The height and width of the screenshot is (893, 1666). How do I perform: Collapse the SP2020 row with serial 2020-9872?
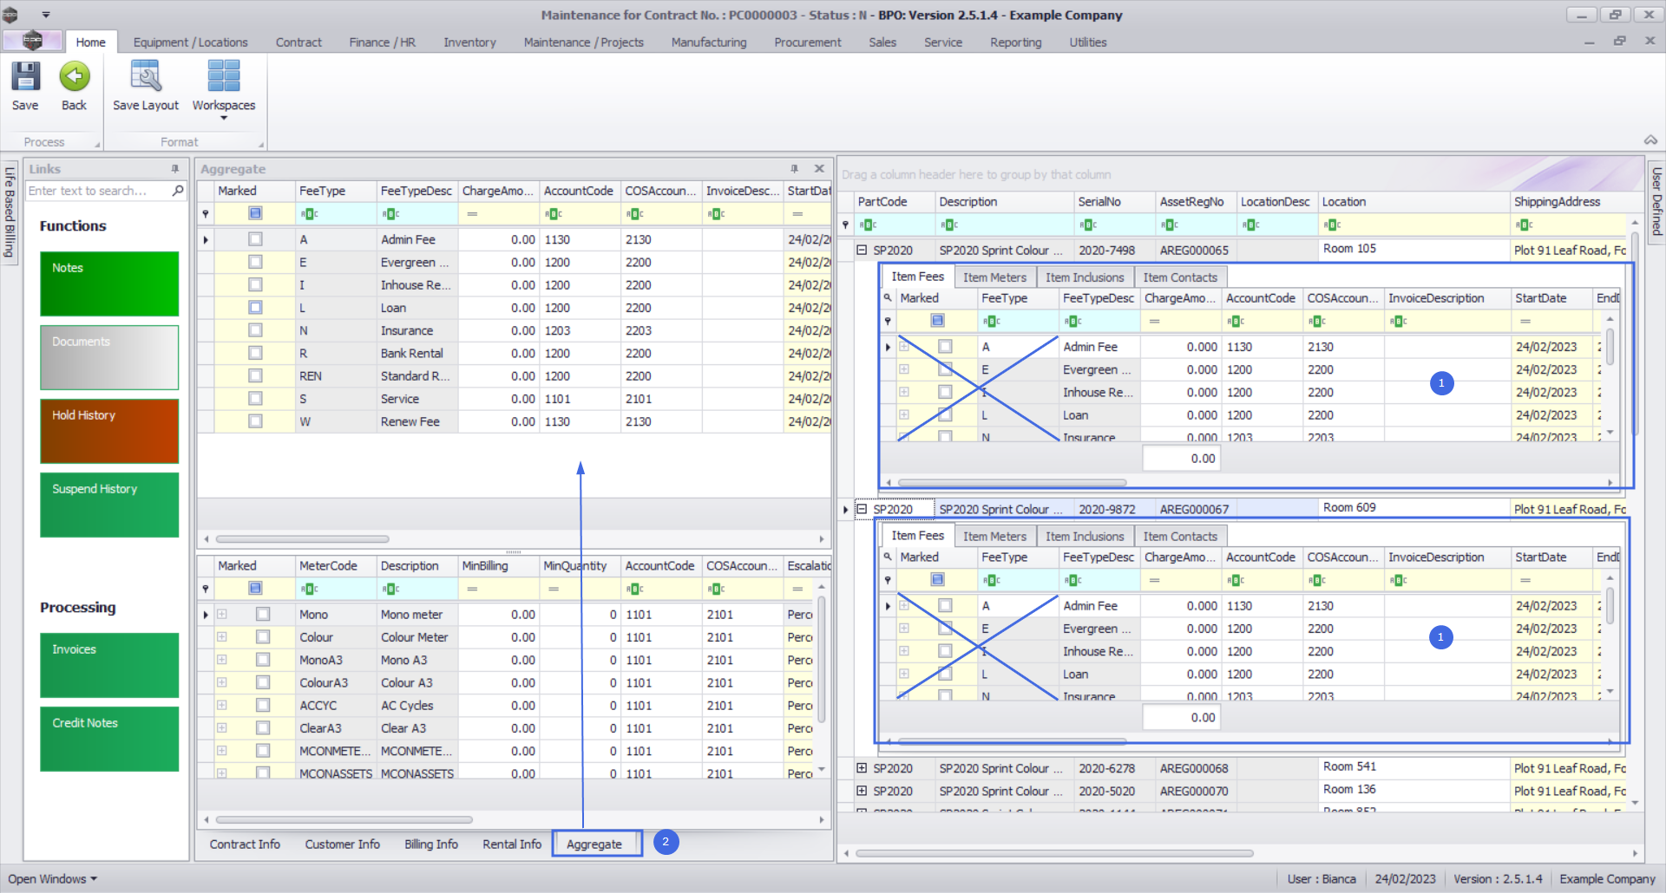(x=862, y=509)
